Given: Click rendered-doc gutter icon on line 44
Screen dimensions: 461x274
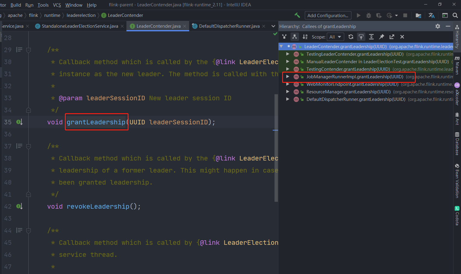Looking at the screenshot, I should tap(19, 230).
